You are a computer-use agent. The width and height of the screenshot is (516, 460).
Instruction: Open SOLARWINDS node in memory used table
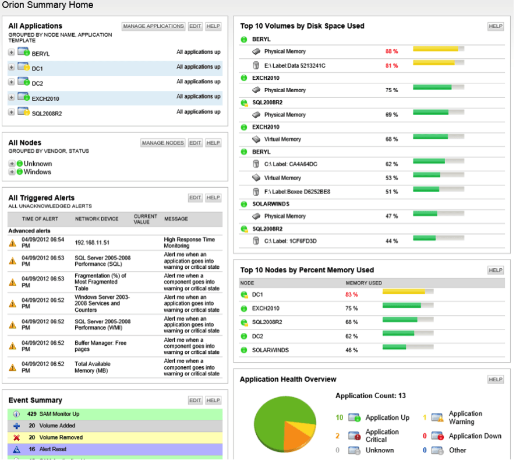270,350
